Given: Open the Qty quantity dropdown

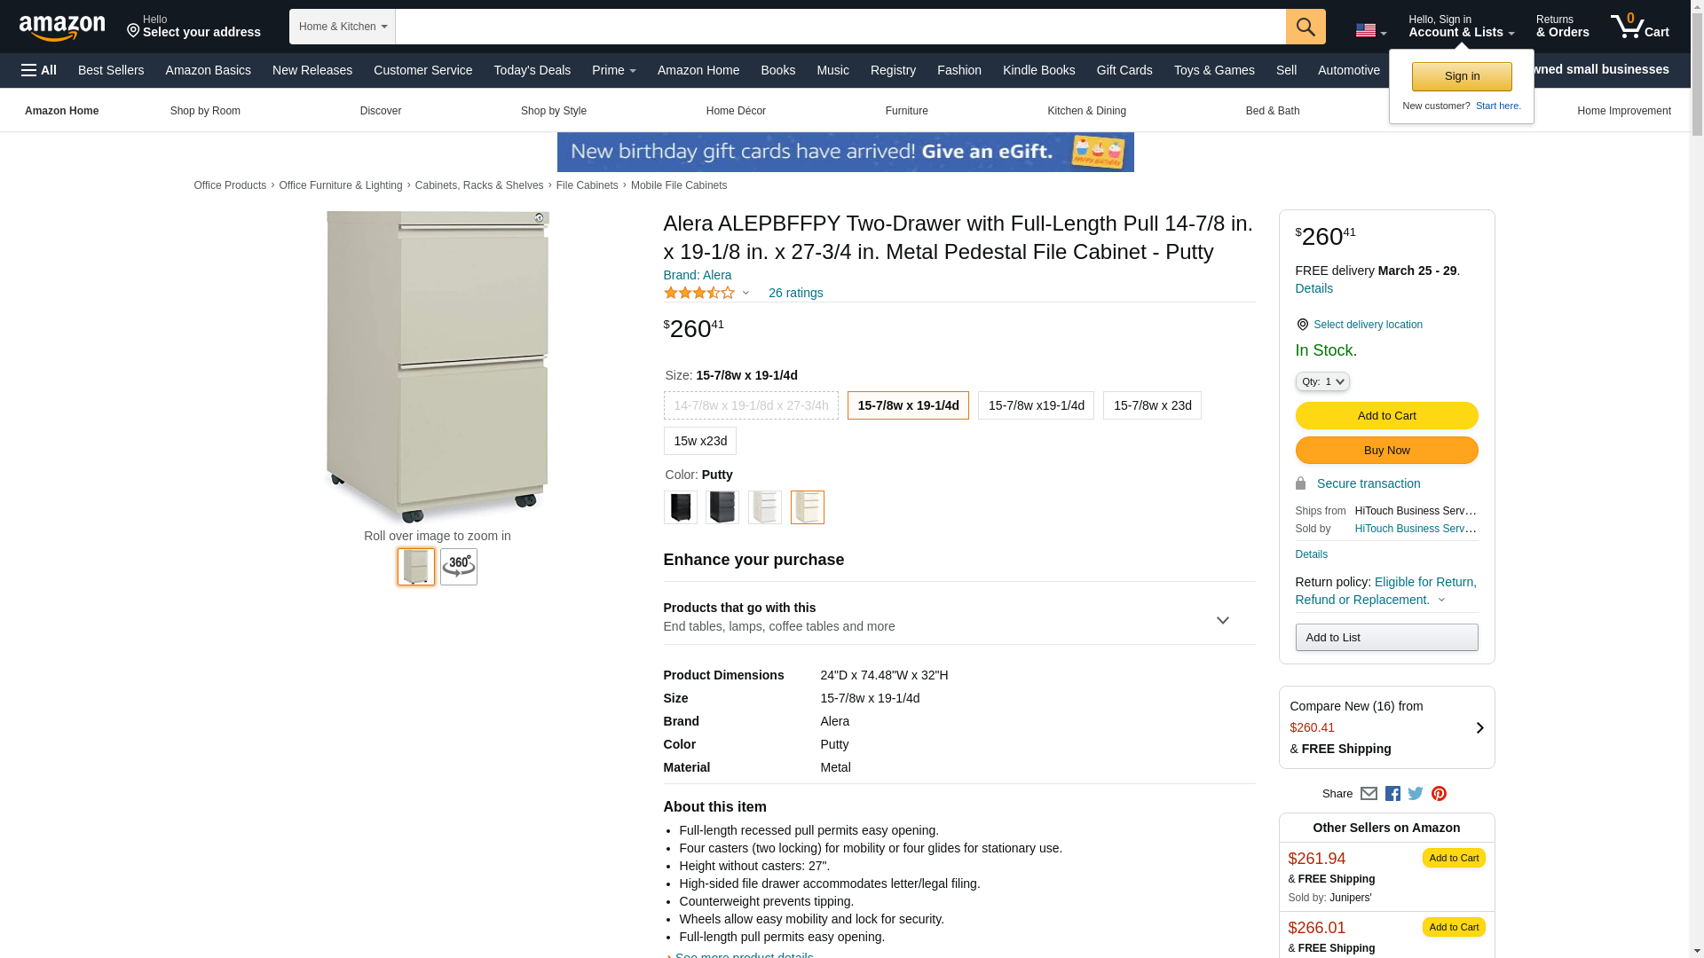Looking at the screenshot, I should (x=1321, y=381).
